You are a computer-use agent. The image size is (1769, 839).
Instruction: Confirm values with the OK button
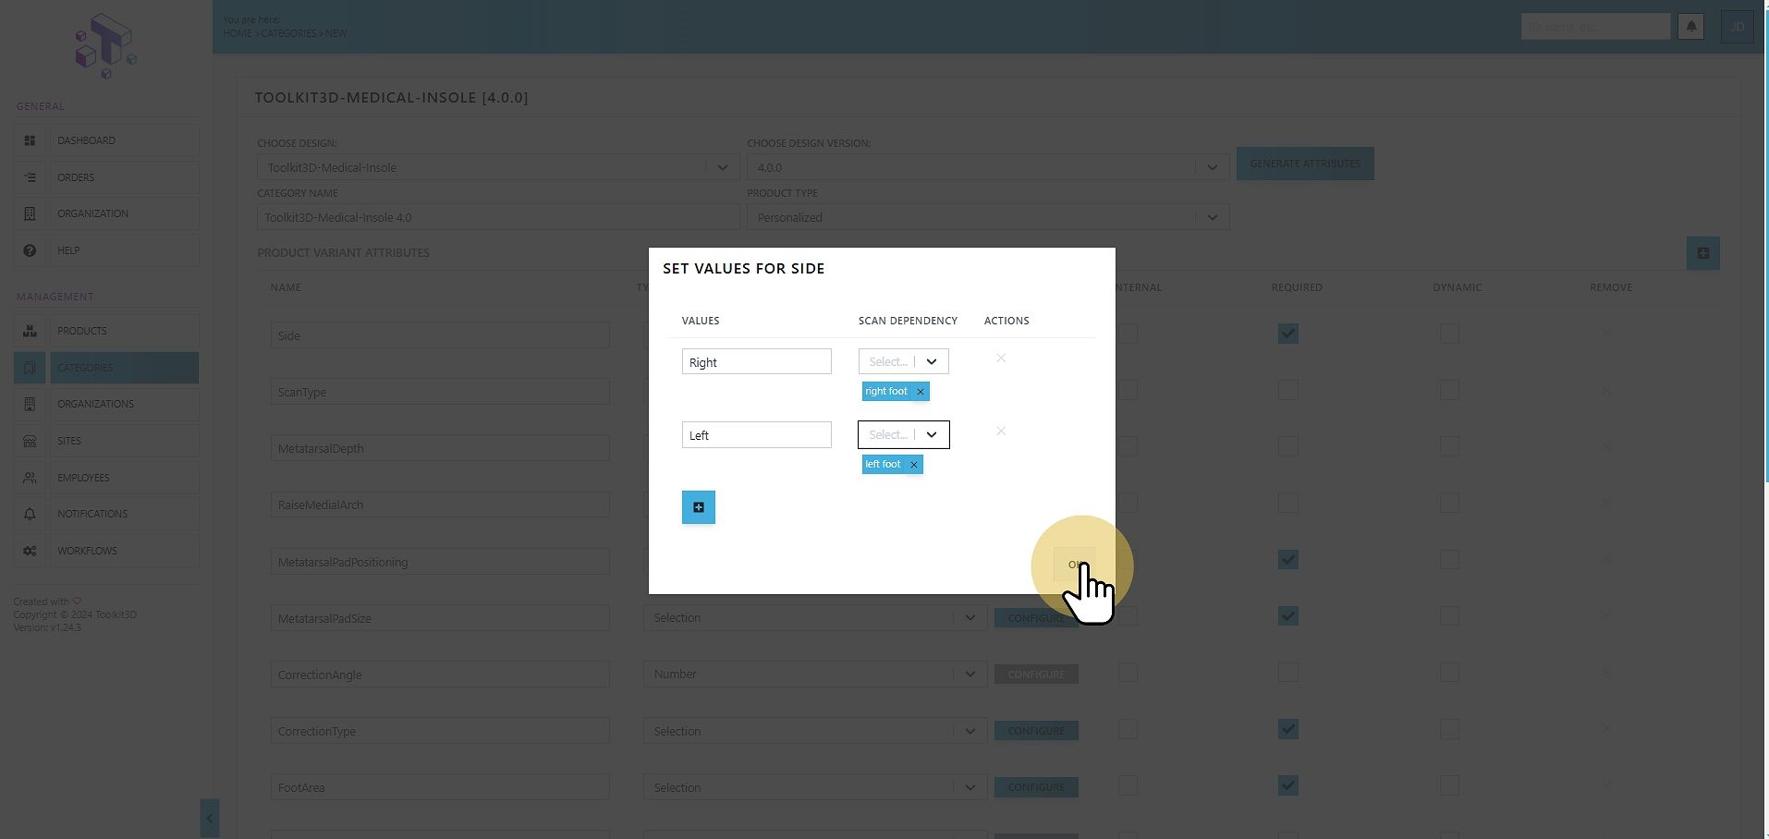[x=1075, y=564]
